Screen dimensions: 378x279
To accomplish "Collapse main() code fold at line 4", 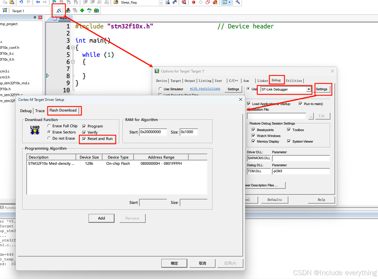I will 73,47.
